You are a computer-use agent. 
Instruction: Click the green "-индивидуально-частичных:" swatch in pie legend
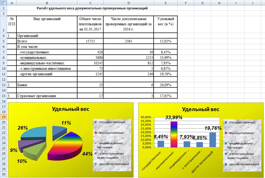point(96,143)
